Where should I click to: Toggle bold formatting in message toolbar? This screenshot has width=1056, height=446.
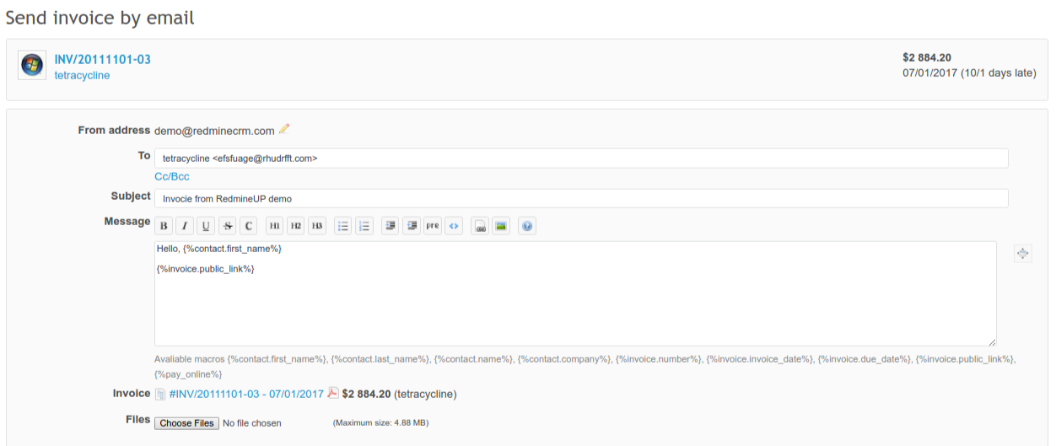point(164,226)
